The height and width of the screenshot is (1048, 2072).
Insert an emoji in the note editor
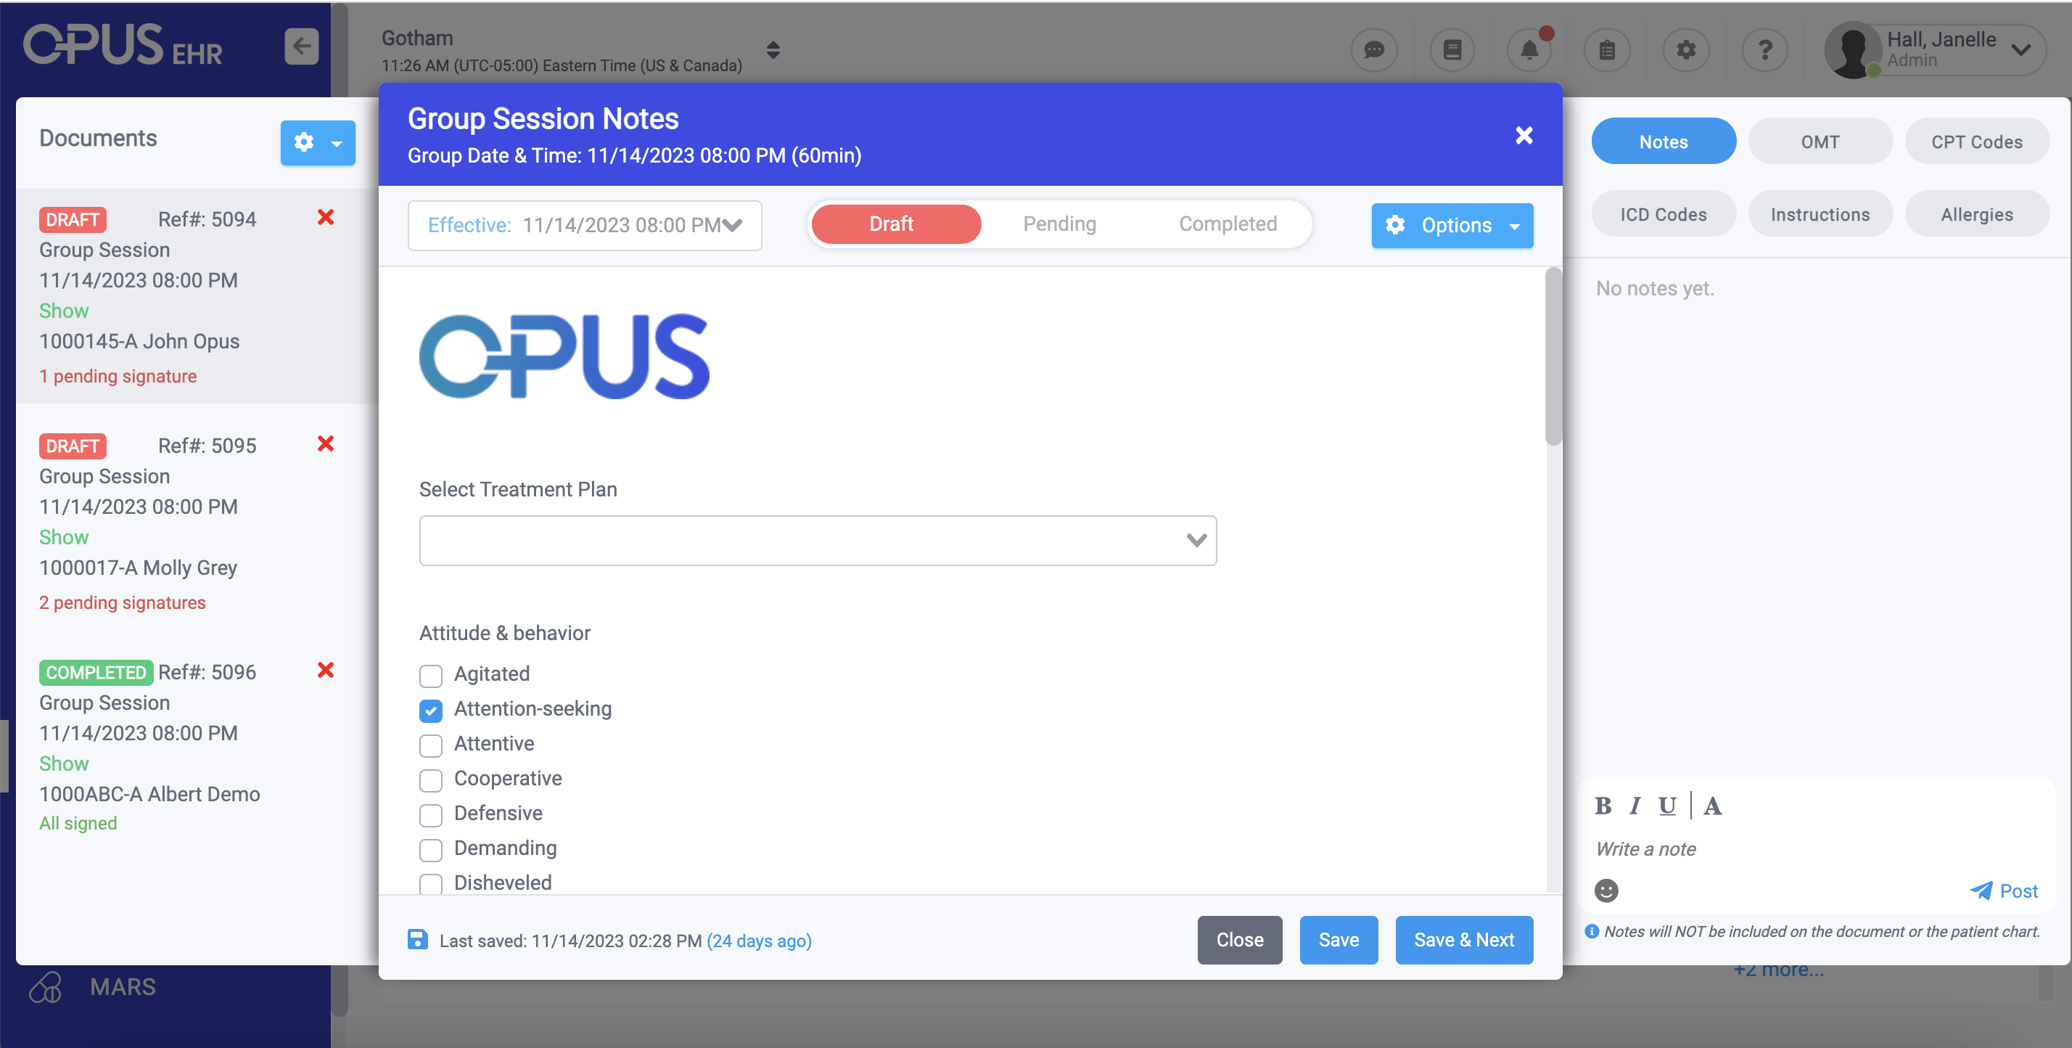(1606, 891)
